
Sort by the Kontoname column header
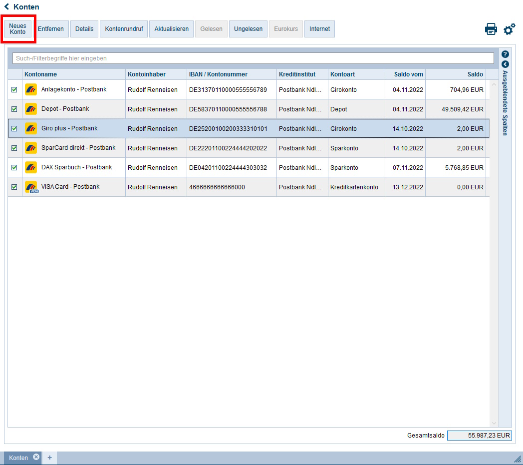pyautogui.click(x=74, y=74)
